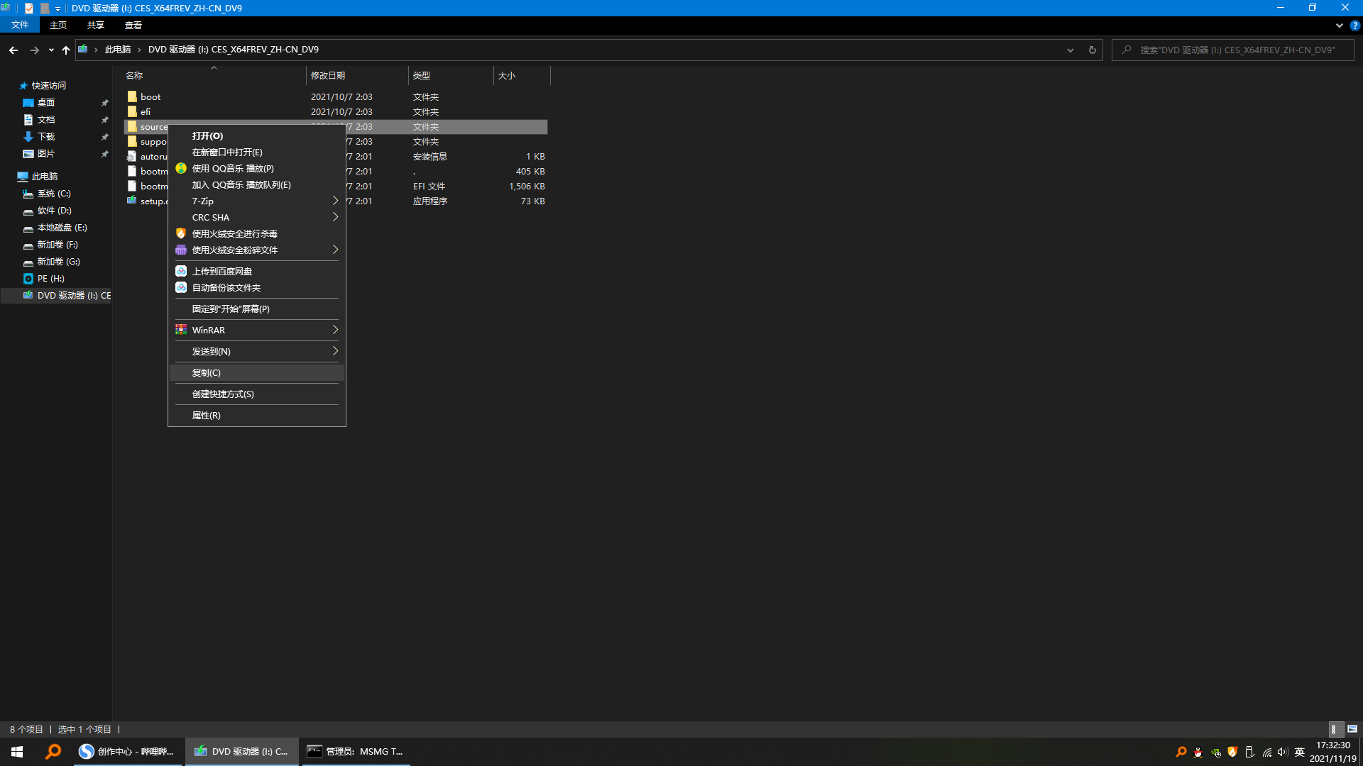Switch to details view icon in status bar
Screen dimensions: 1363x766
[1335, 729]
